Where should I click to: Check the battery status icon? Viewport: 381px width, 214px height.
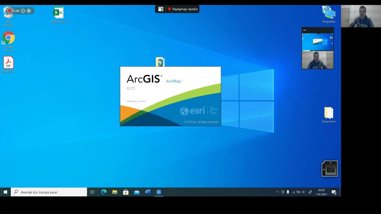coord(299,192)
